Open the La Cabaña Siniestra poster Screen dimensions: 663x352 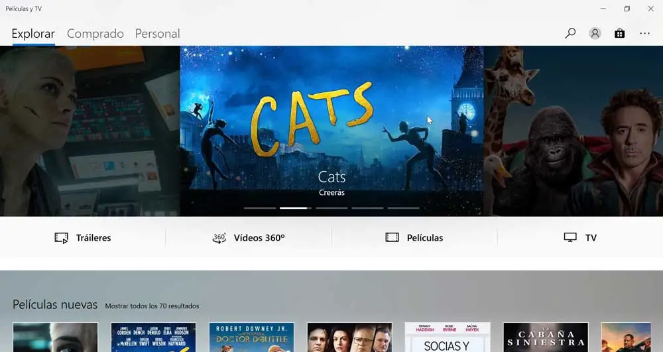point(546,337)
